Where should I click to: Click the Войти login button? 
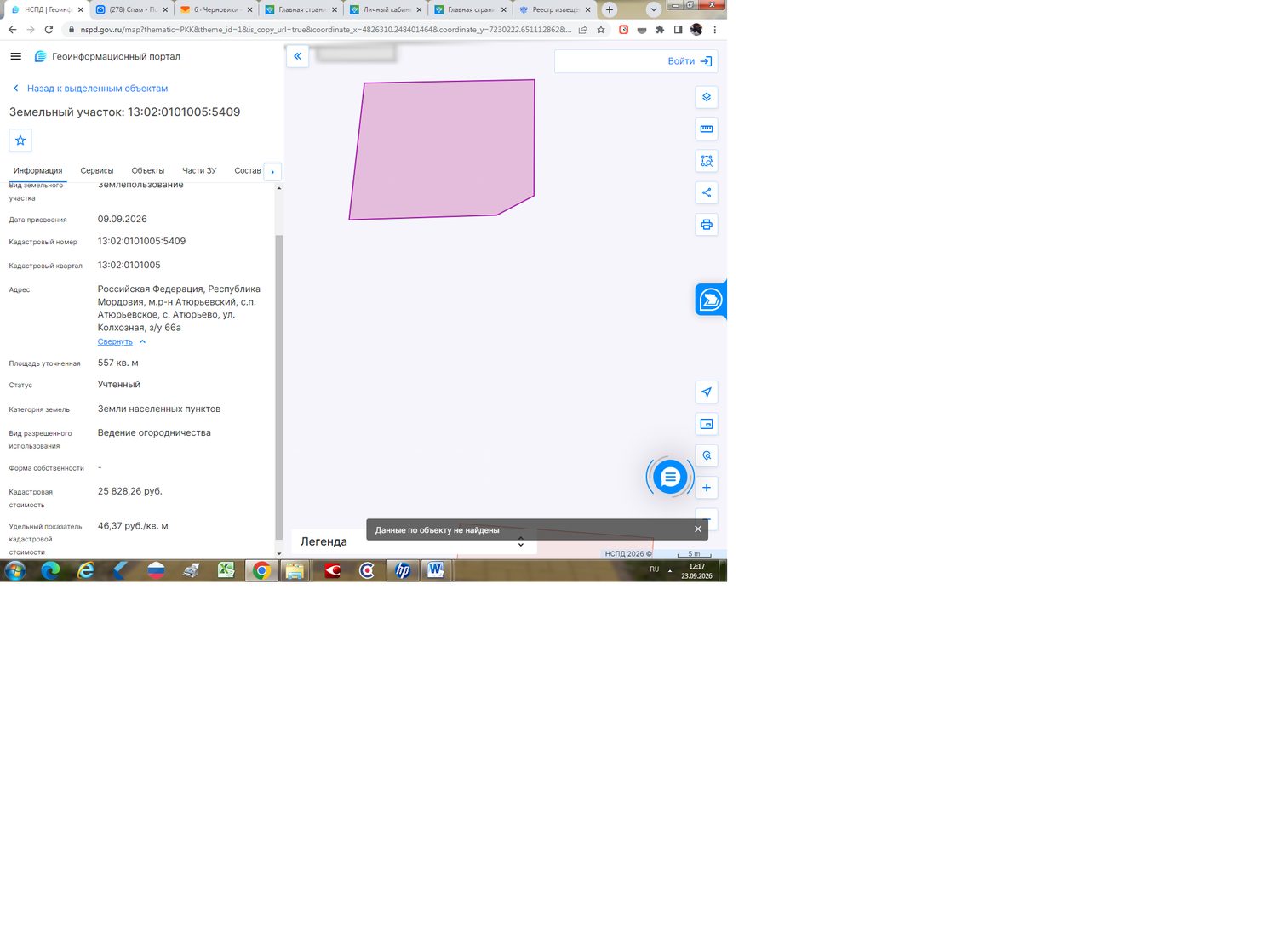point(690,61)
